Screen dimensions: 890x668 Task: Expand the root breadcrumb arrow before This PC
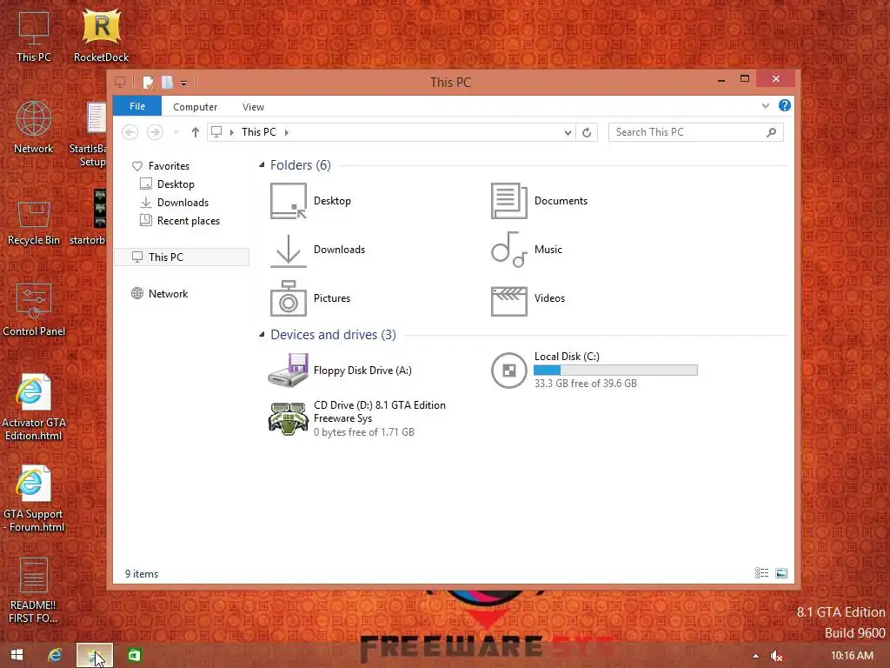[x=231, y=132]
